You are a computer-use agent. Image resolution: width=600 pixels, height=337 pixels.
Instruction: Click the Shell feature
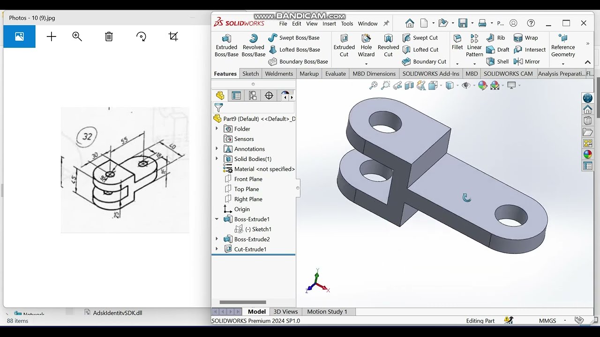[497, 61]
